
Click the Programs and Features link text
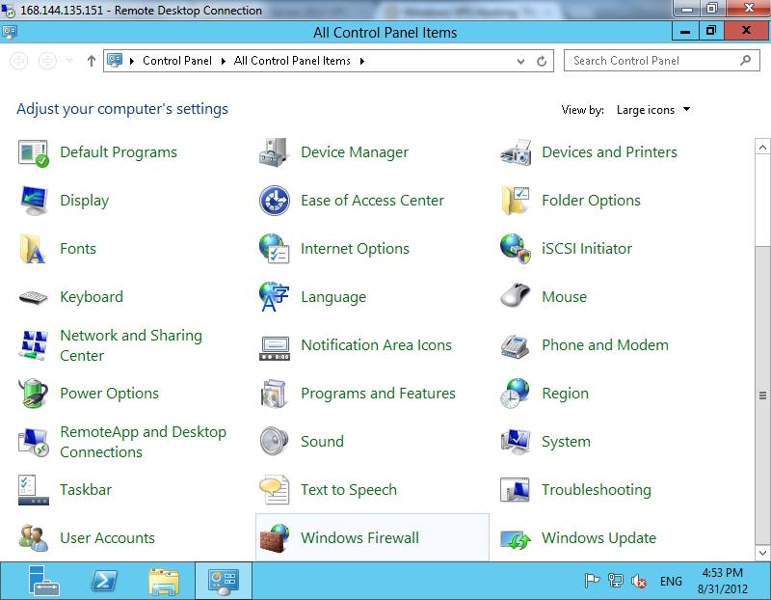click(378, 394)
